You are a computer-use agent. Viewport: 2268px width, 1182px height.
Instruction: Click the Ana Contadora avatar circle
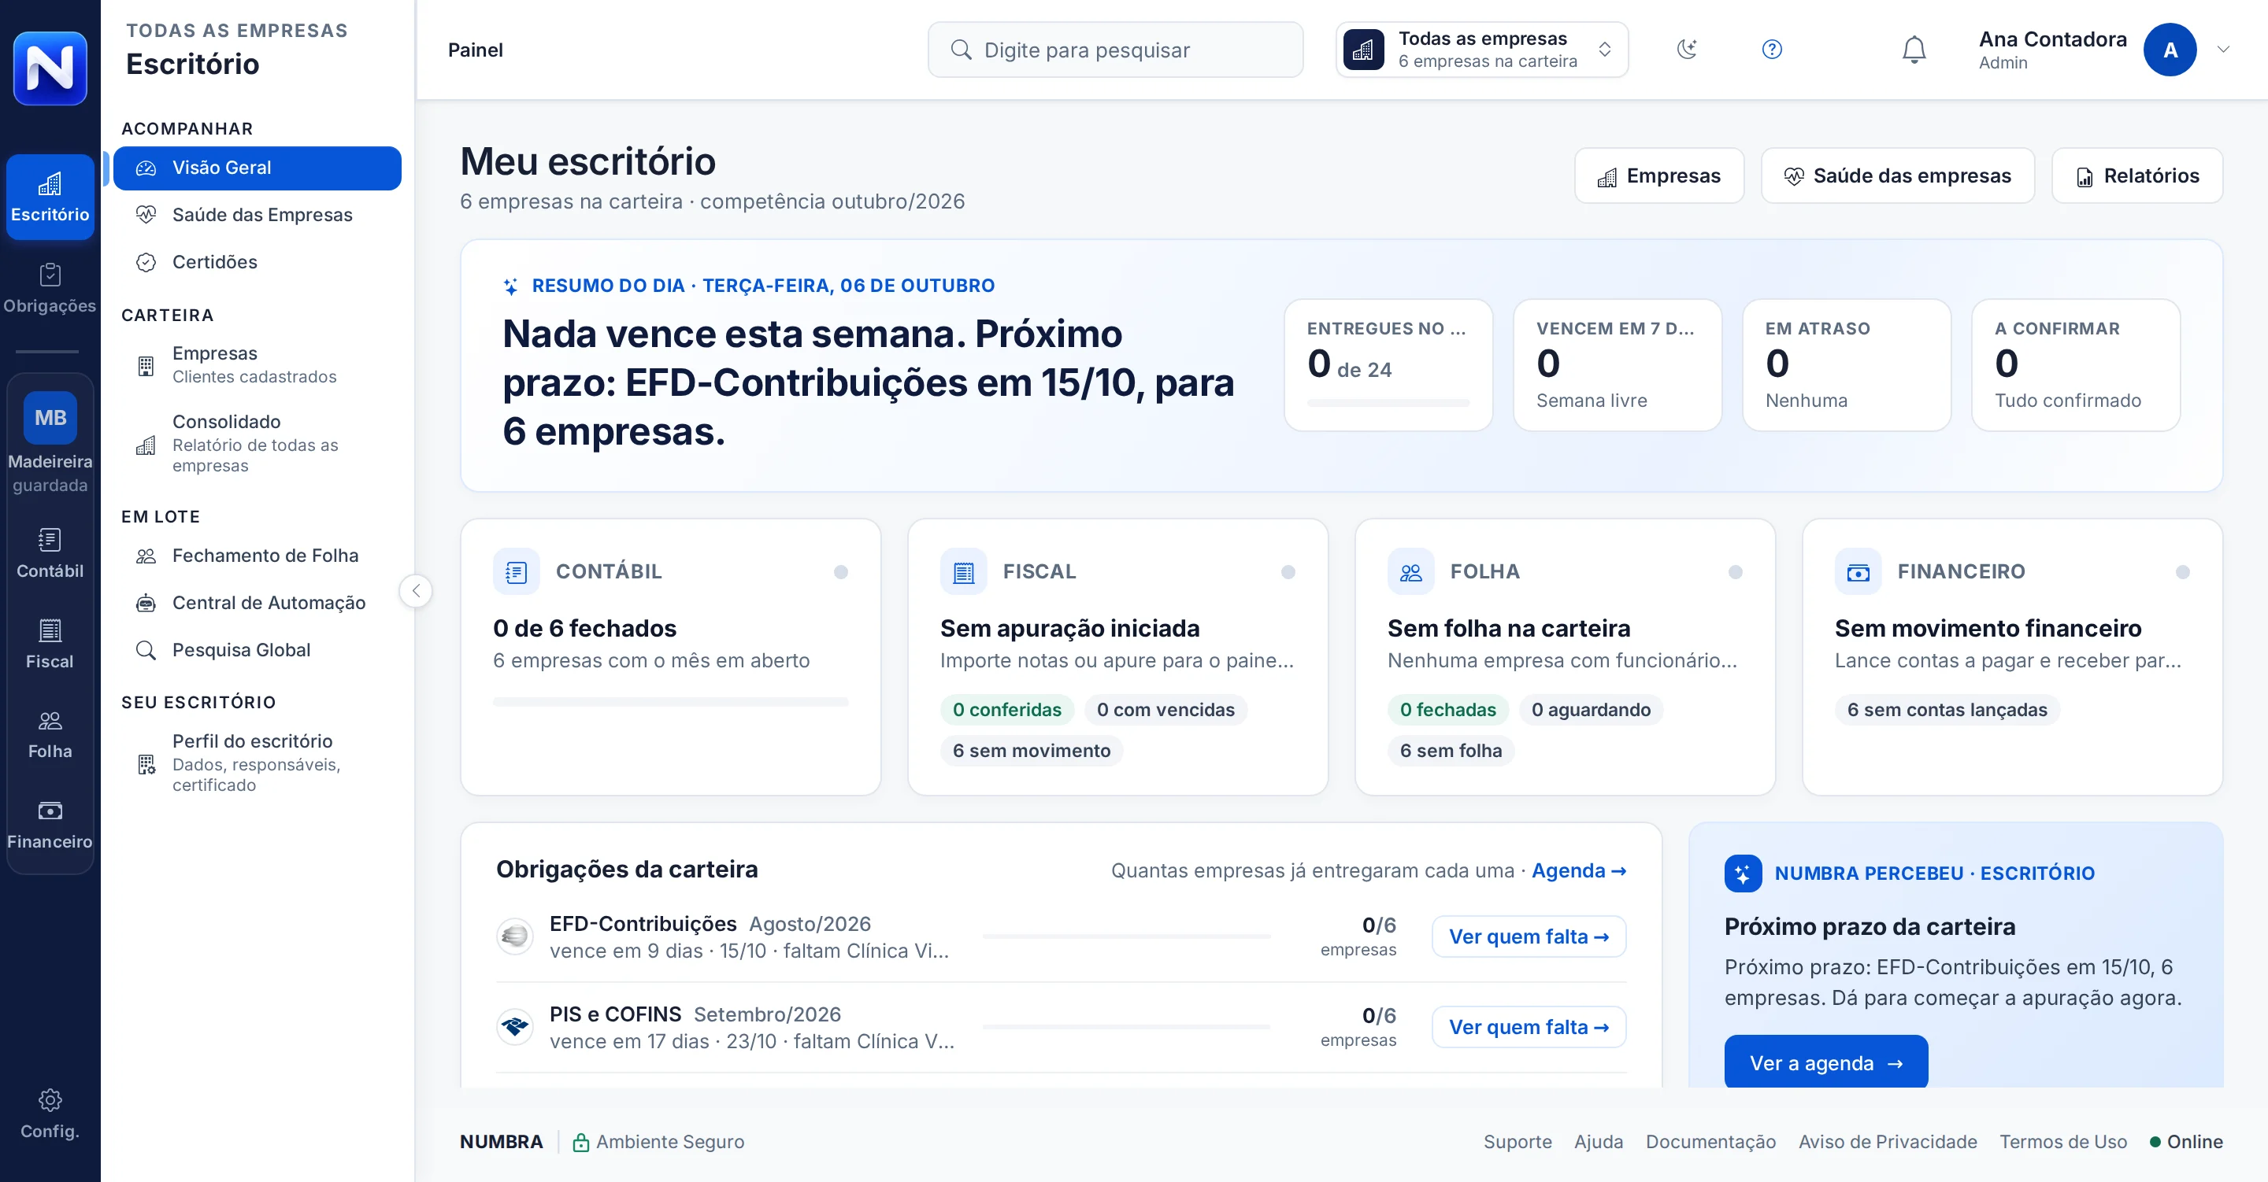coord(2170,50)
